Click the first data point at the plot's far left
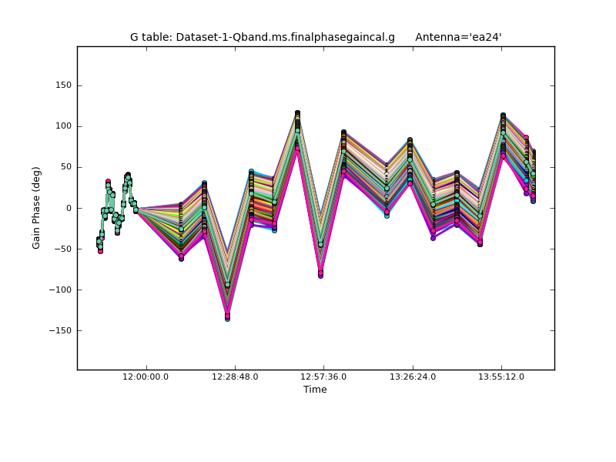The width and height of the screenshot is (616, 462). click(99, 241)
